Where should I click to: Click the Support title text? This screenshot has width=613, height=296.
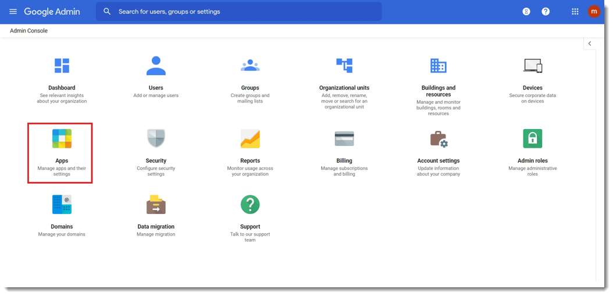click(x=250, y=227)
